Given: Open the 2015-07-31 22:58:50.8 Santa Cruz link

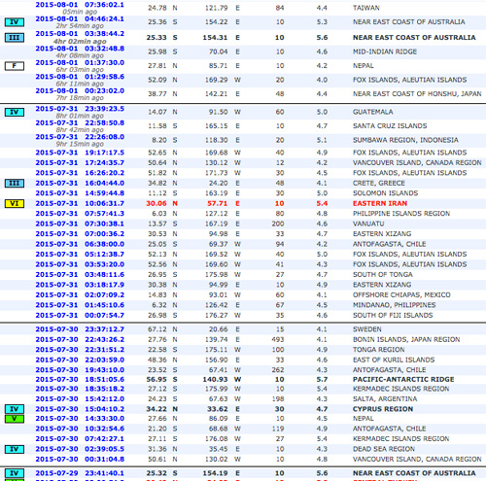Looking at the screenshot, I should click(x=80, y=123).
